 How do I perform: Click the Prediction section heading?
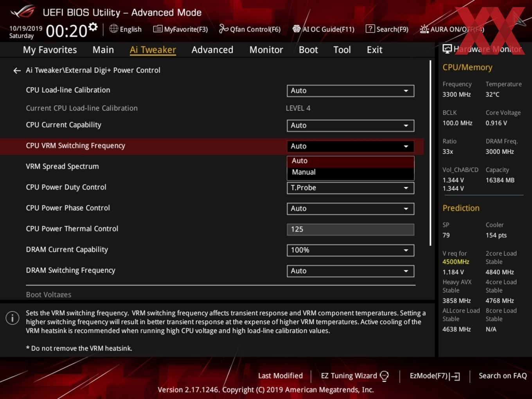[x=461, y=208]
